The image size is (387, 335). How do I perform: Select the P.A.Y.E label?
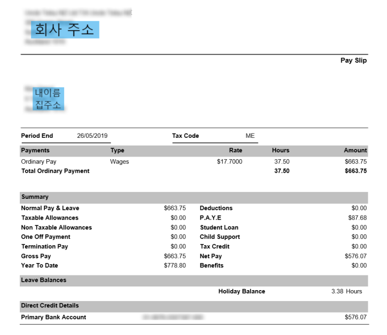pos(210,218)
